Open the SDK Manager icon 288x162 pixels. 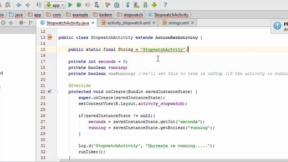click(145, 5)
